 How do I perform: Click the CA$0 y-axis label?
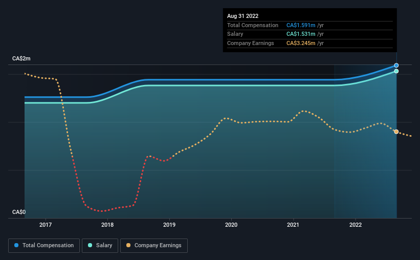pyautogui.click(x=19, y=212)
